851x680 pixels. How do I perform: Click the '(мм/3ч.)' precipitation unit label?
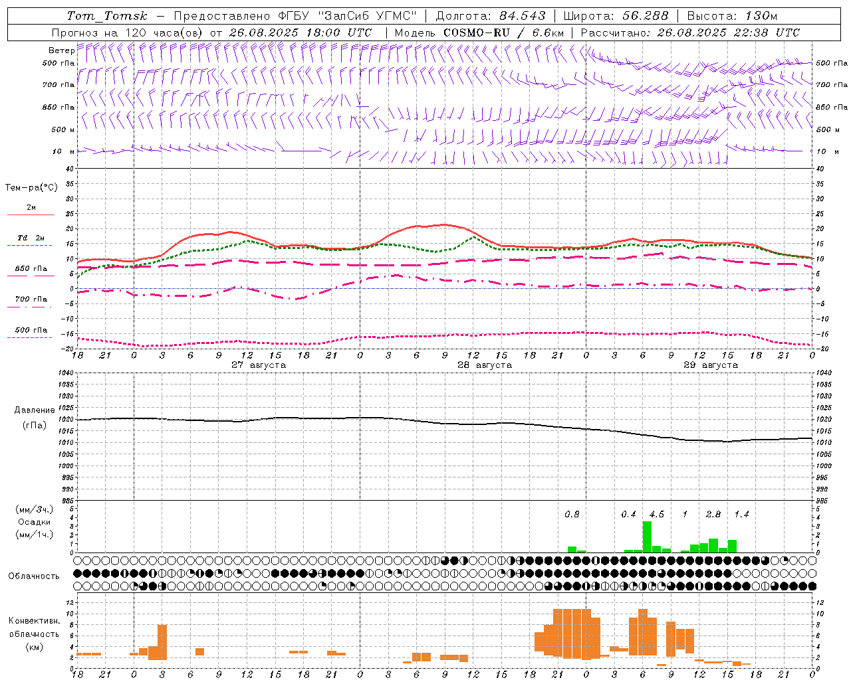(x=34, y=509)
